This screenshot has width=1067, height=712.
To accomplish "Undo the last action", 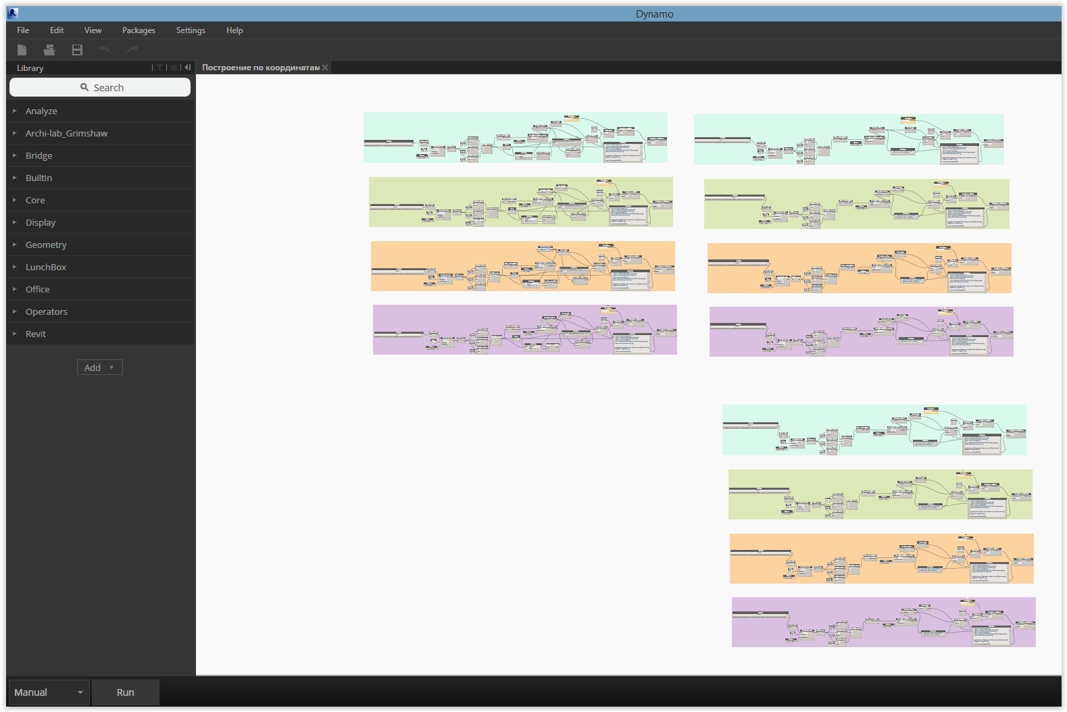I will coord(105,50).
